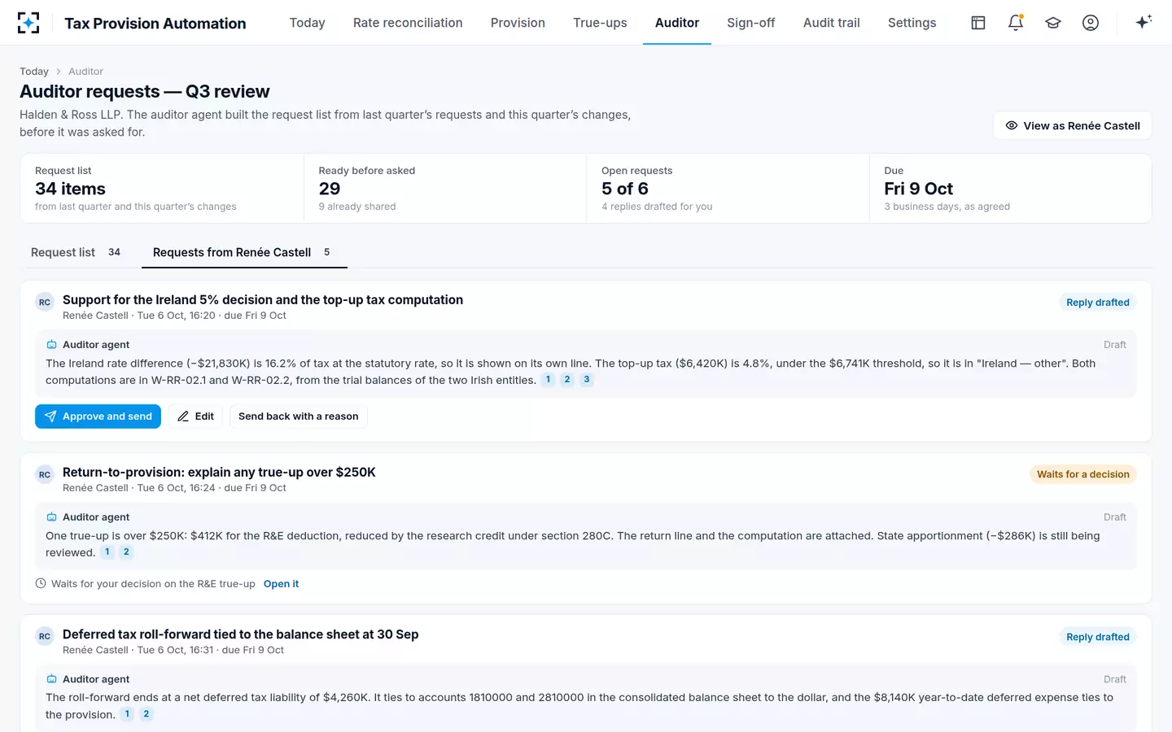
Task: Switch to the Provision tab
Action: click(x=518, y=23)
